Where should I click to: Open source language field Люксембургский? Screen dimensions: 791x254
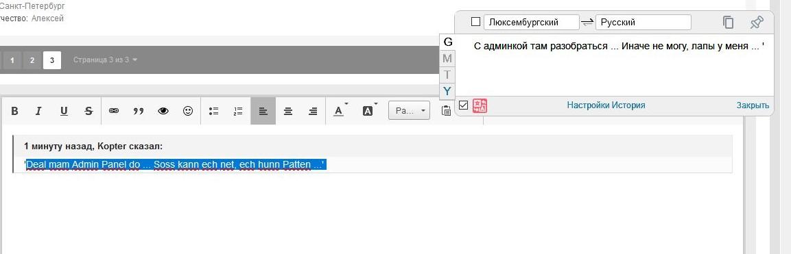pos(531,22)
